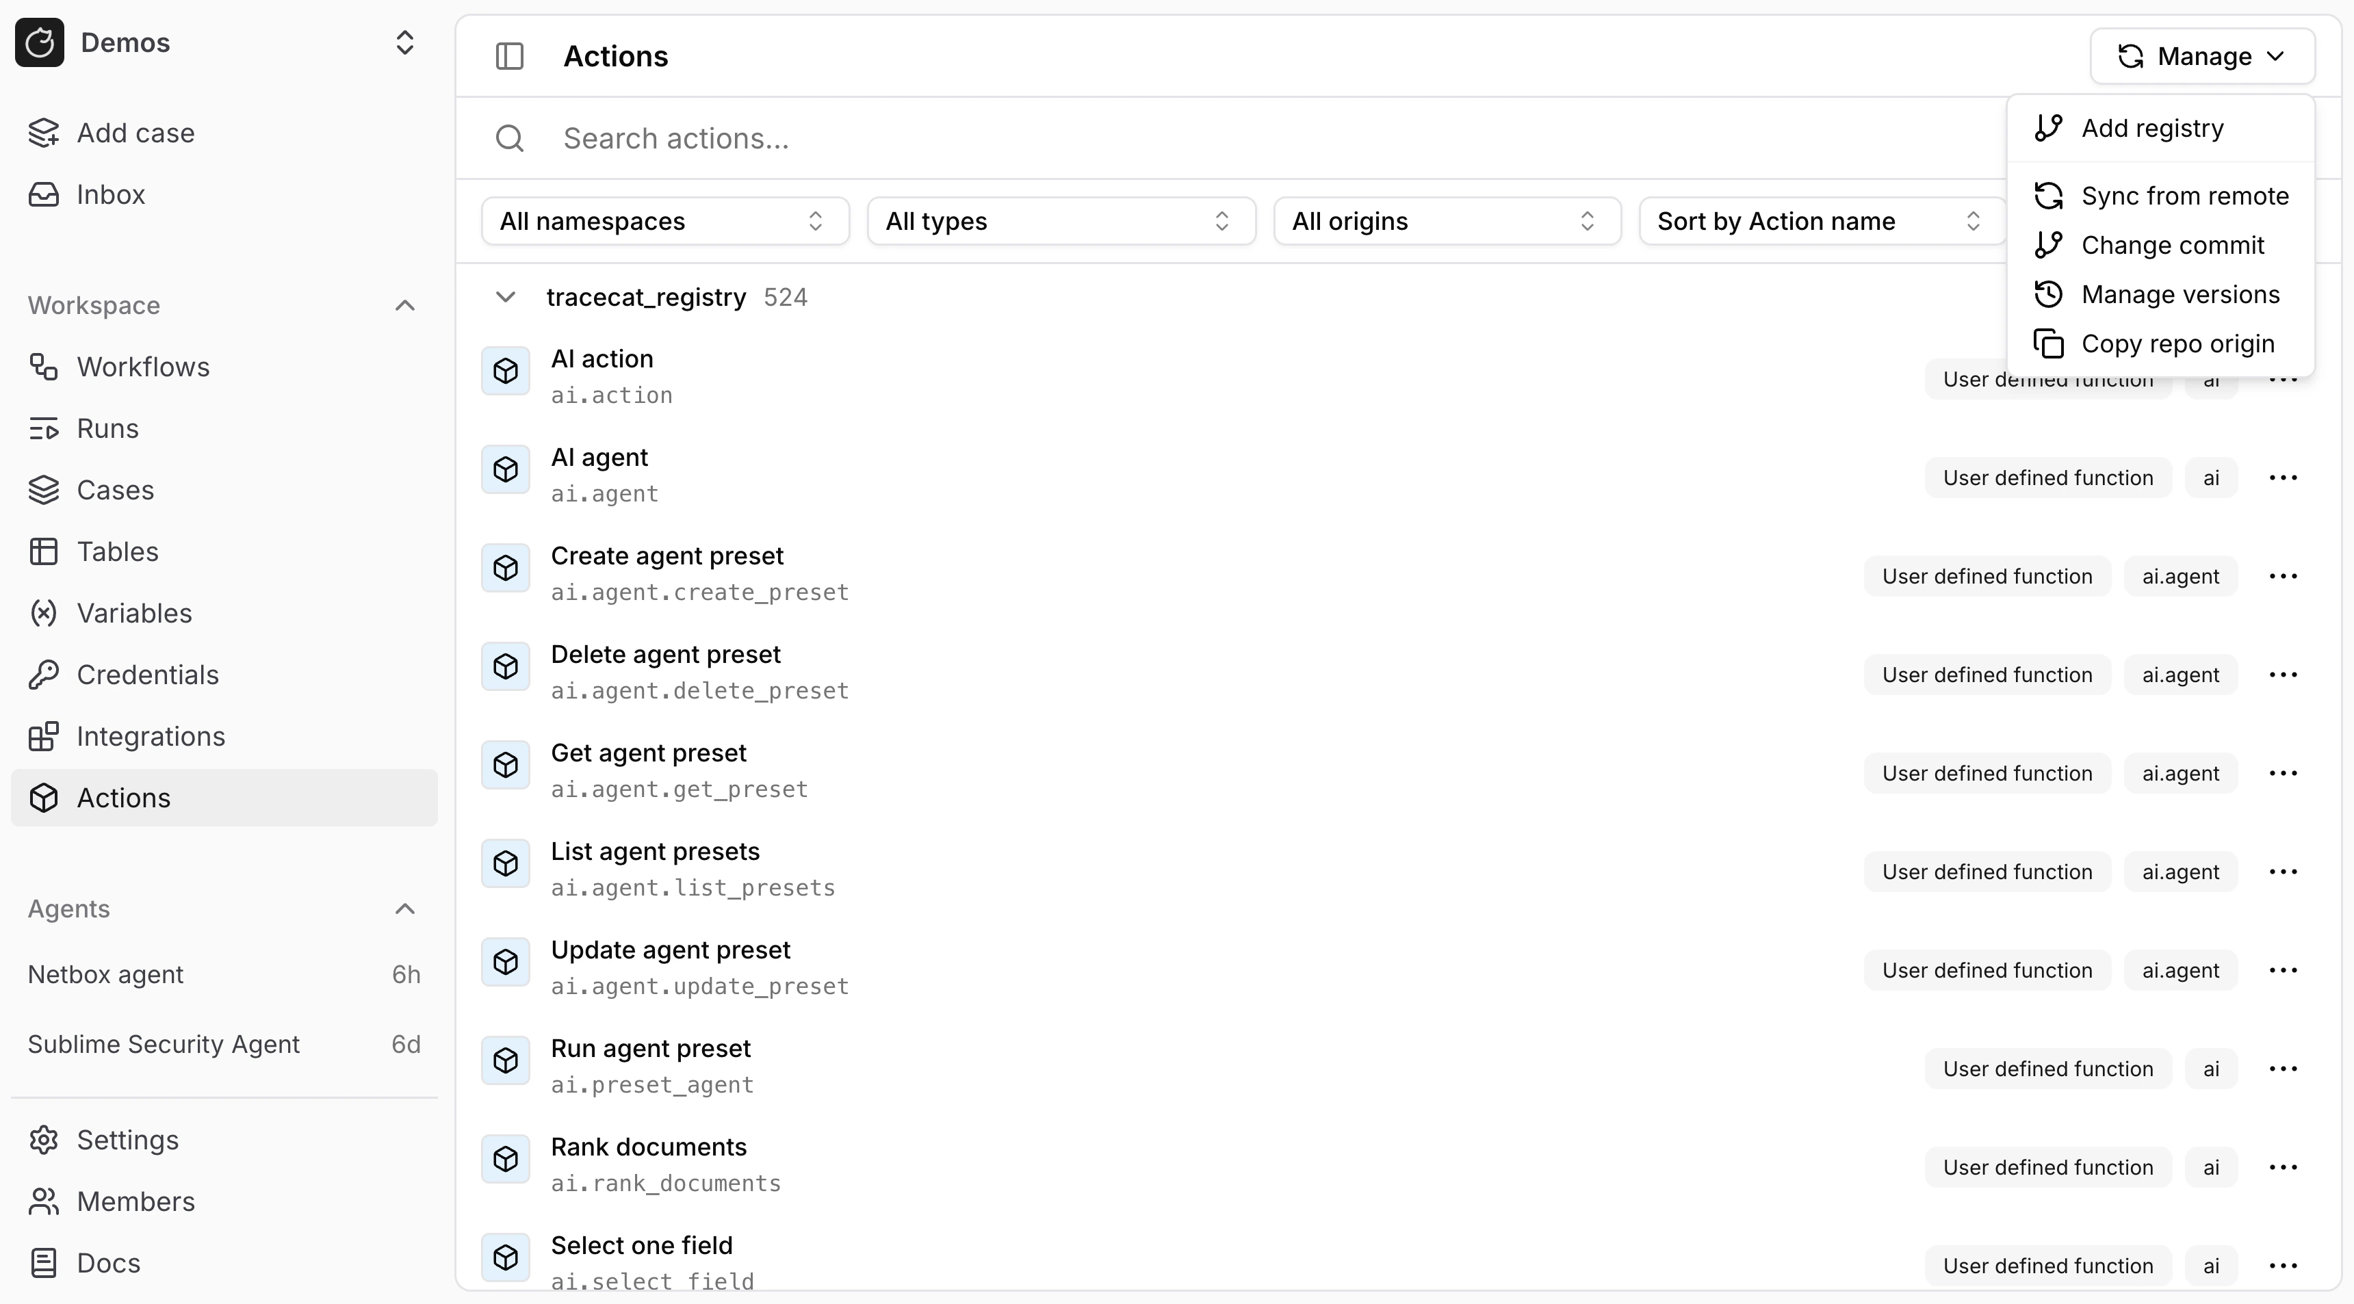This screenshot has width=2354, height=1304.
Task: Click the search magnifier in the search bar
Action: (509, 138)
